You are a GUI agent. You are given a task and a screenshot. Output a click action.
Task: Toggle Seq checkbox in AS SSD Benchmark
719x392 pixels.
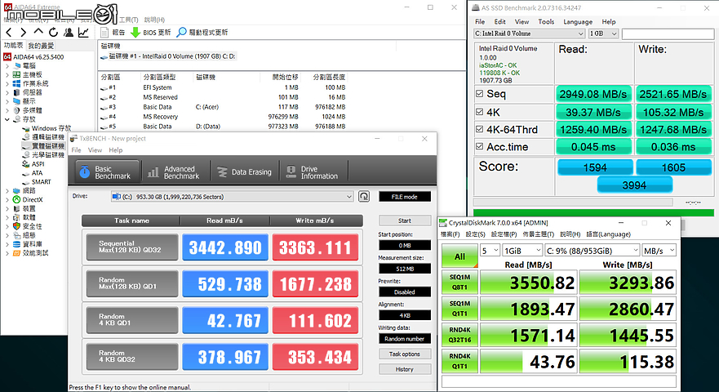(x=480, y=94)
